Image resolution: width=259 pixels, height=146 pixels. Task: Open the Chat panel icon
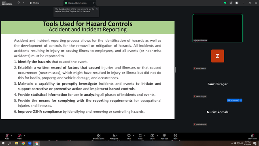[129, 136]
